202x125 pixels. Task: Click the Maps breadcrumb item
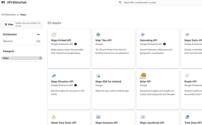(23, 15)
